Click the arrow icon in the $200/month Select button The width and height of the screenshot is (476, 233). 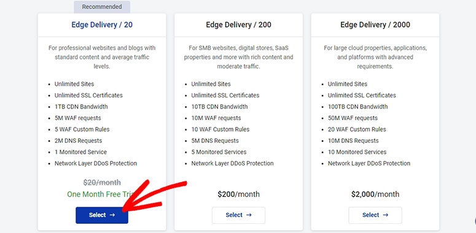click(249, 215)
